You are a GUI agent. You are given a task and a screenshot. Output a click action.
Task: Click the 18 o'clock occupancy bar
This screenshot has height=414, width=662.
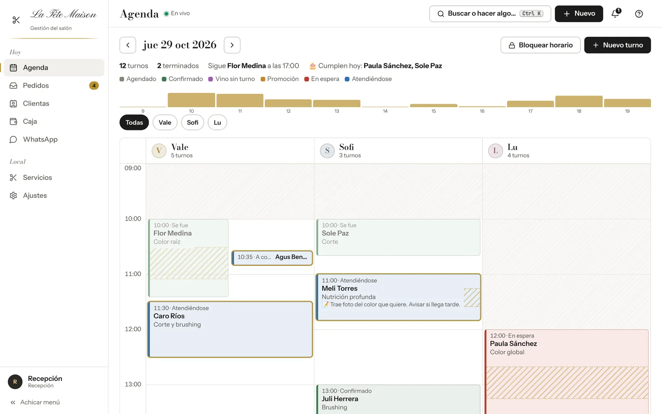(579, 101)
